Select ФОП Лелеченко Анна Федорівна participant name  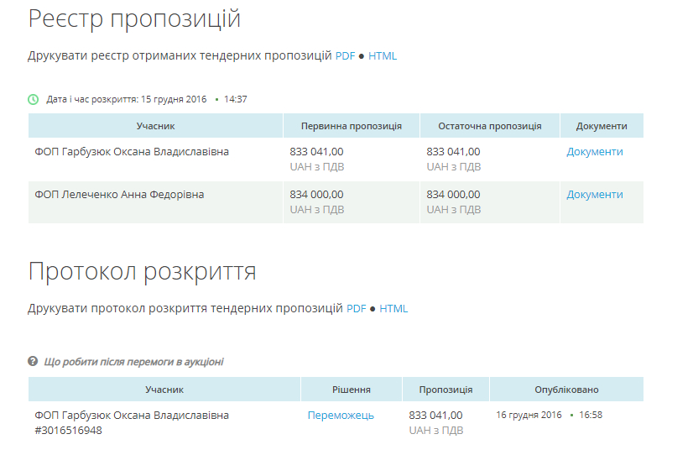(119, 195)
